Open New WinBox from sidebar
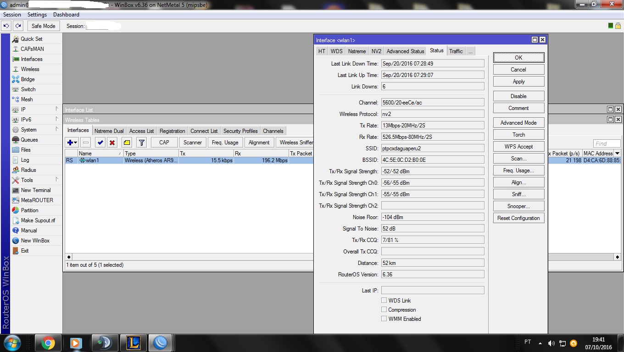Image resolution: width=624 pixels, height=352 pixels. [35, 241]
